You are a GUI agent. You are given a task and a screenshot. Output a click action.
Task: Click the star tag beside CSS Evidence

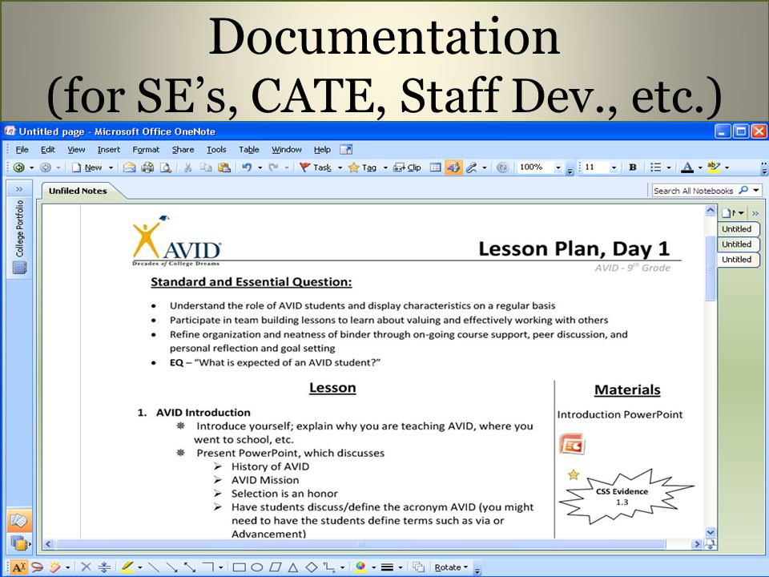(x=574, y=474)
